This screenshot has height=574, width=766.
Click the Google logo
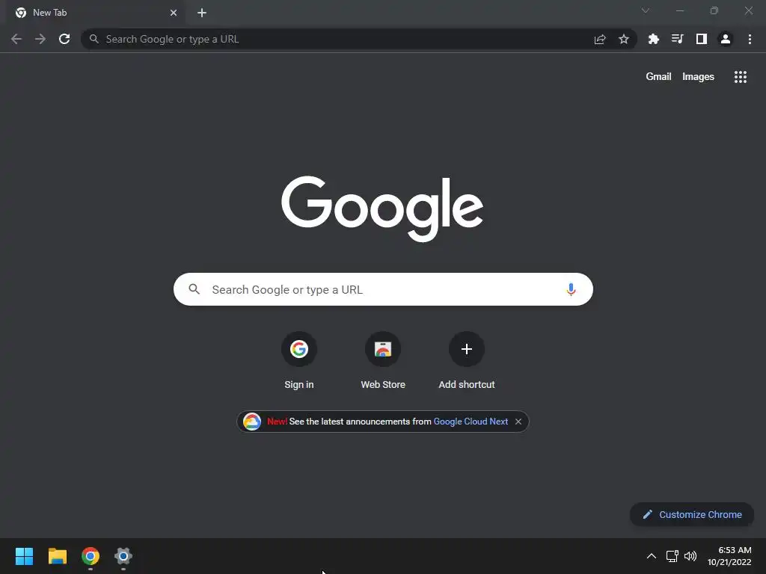coord(382,209)
